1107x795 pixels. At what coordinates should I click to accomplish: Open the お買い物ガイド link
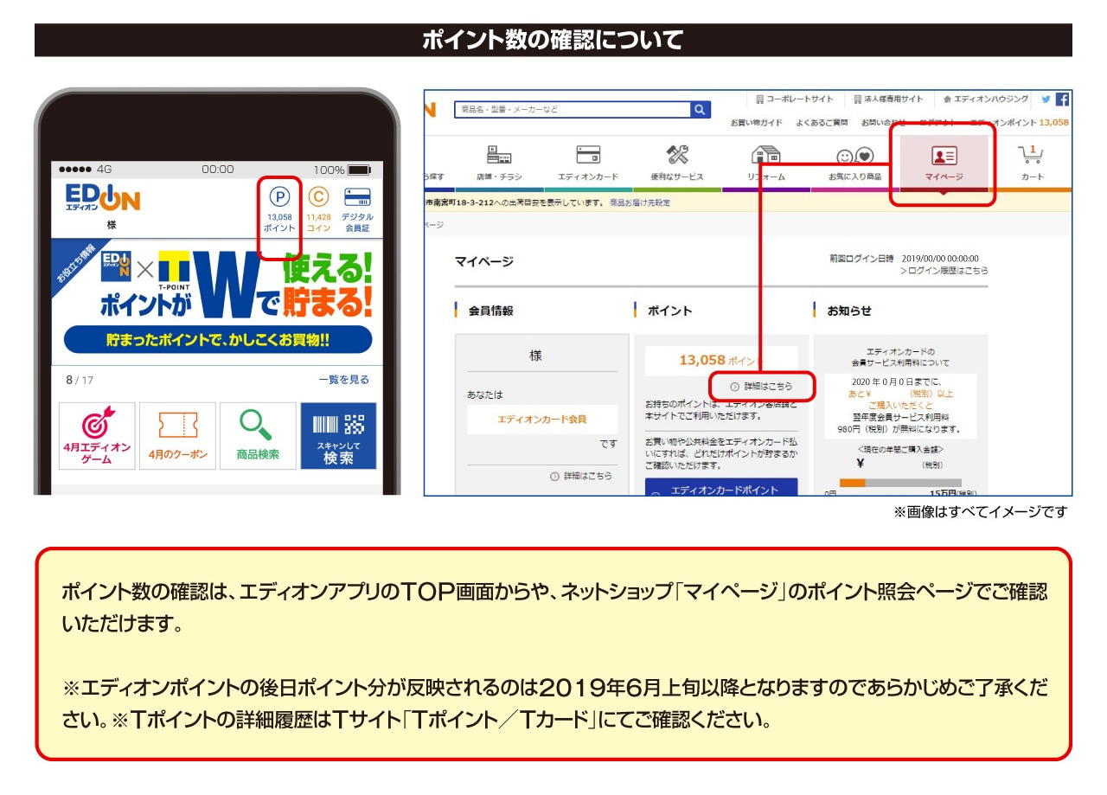click(x=757, y=123)
